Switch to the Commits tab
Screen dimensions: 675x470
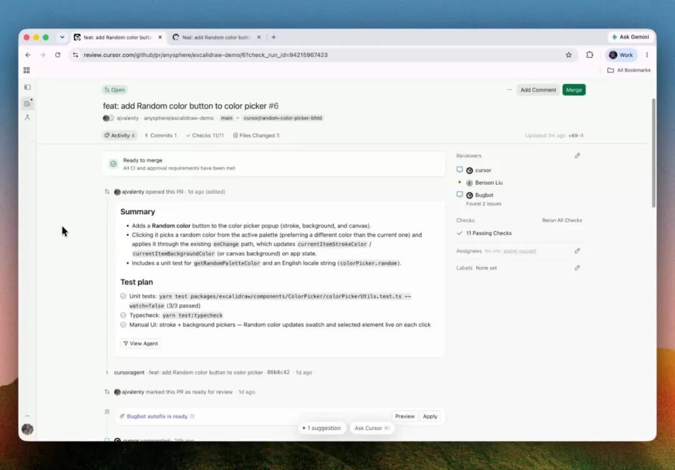click(x=161, y=135)
